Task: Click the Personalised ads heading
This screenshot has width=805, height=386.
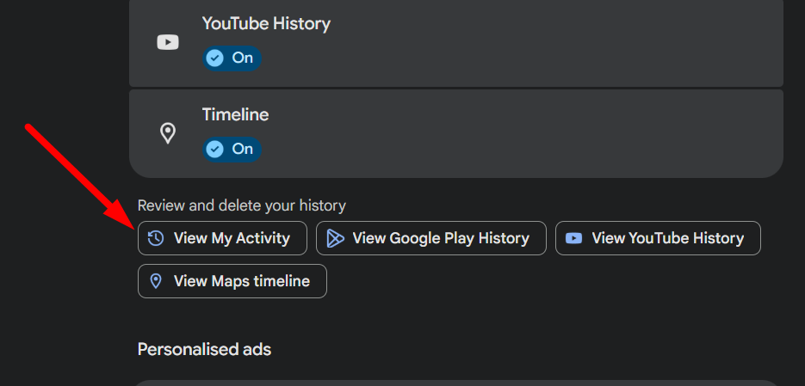Action: (204, 350)
